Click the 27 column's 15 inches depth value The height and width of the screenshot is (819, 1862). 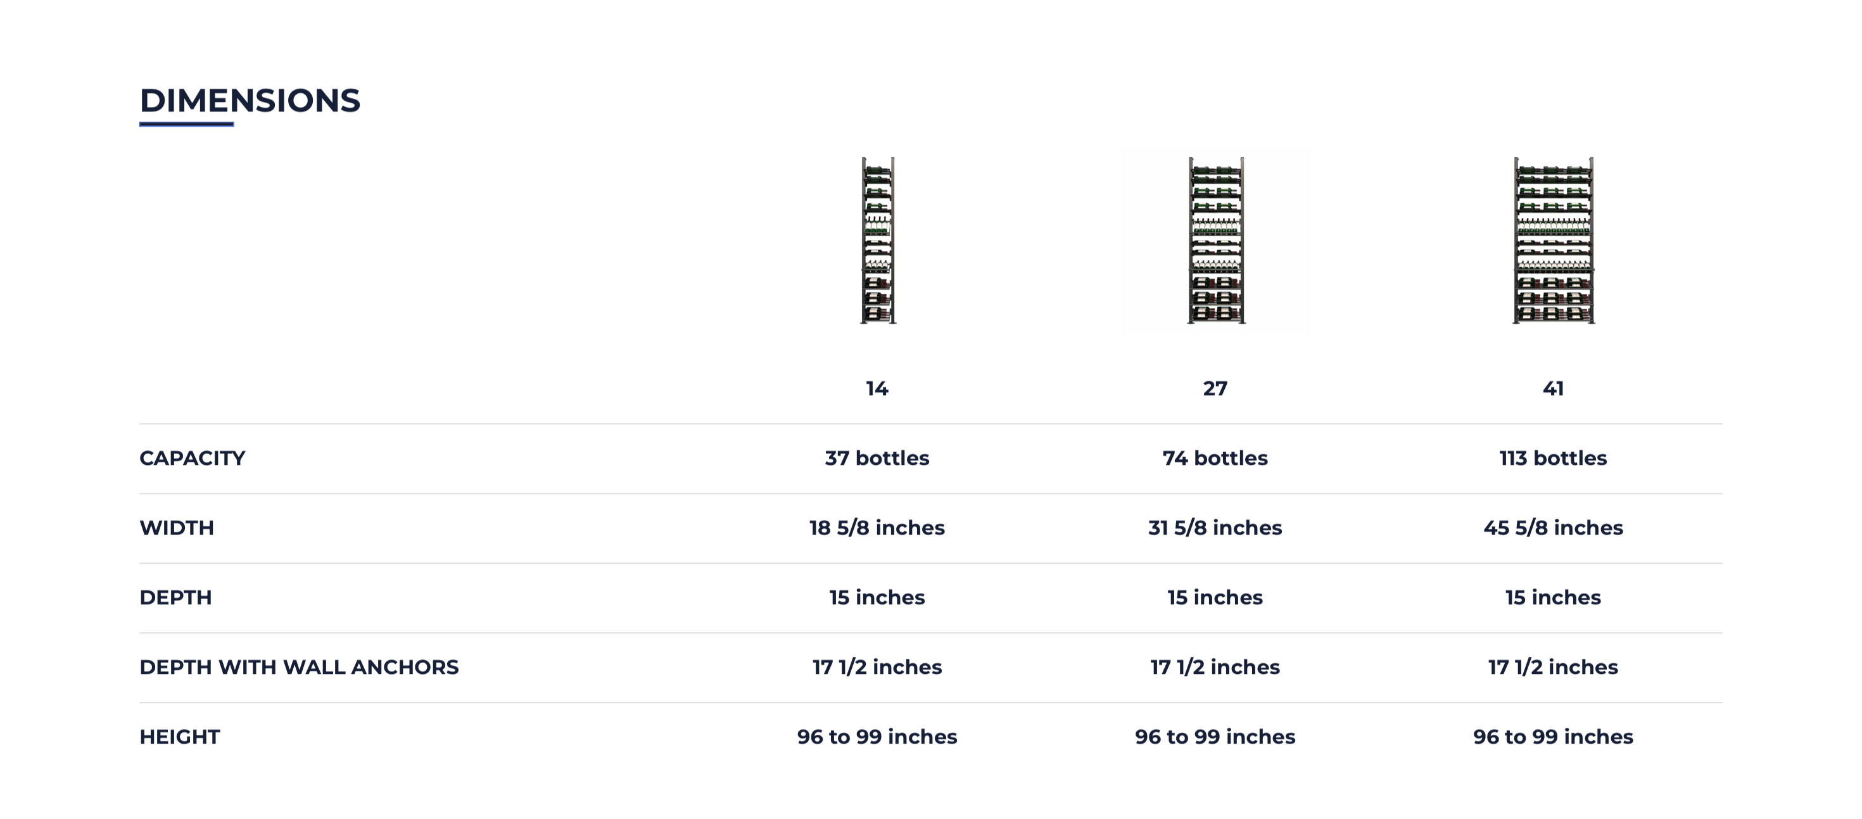(1215, 598)
